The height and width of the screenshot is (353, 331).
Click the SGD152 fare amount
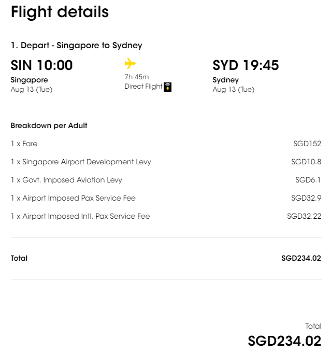pyautogui.click(x=307, y=144)
